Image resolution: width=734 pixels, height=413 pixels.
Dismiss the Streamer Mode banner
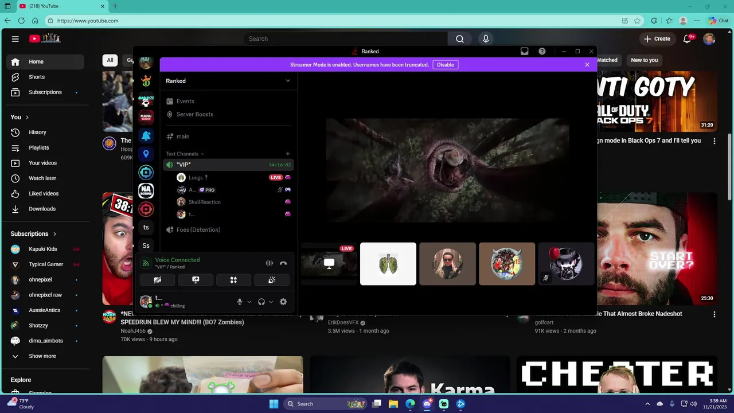click(587, 65)
